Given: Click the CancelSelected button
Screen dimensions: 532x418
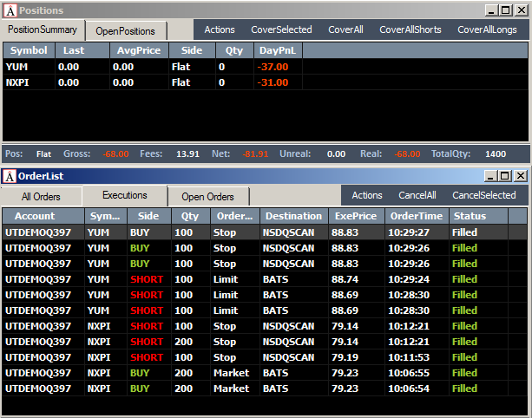Looking at the screenshot, I should click(x=484, y=195).
